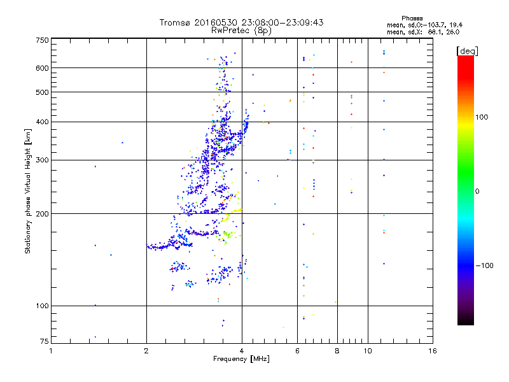Click the y-axis tick label '400'

pyautogui.click(x=42, y=122)
